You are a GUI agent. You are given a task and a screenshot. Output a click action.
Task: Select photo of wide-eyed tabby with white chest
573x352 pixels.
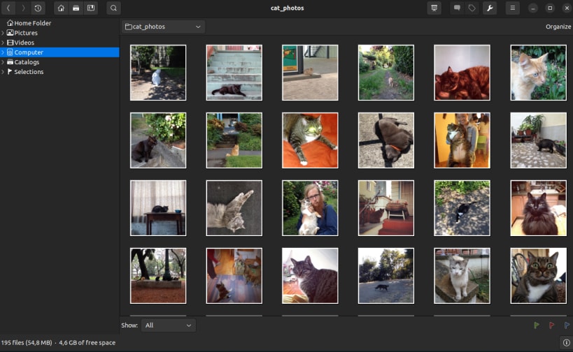538,276
